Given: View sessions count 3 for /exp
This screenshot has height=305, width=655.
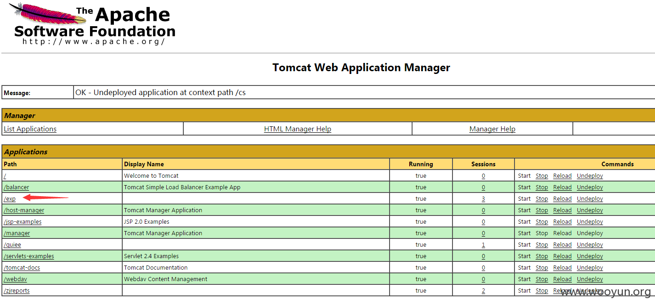Looking at the screenshot, I should pos(483,199).
